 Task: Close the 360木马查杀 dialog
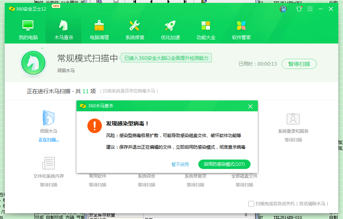click(x=250, y=106)
